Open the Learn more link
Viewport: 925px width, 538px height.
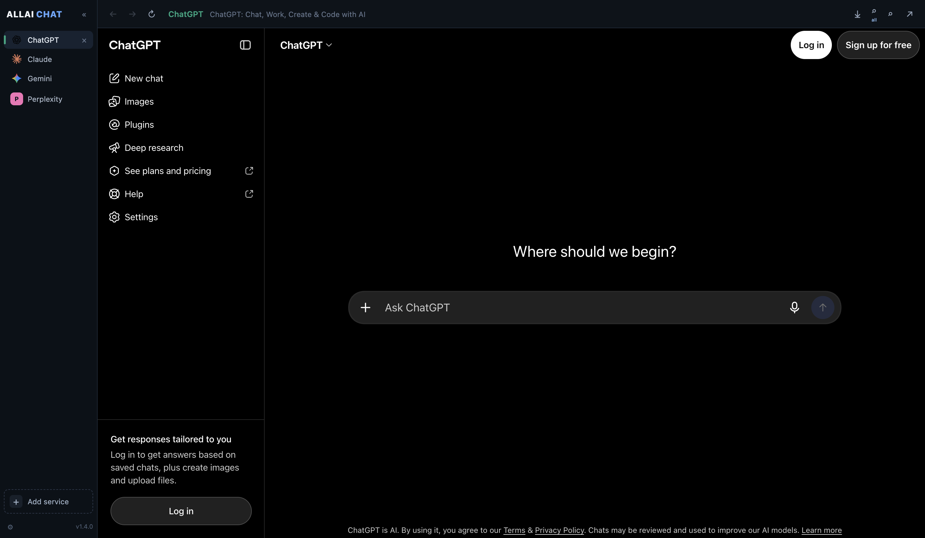point(822,530)
